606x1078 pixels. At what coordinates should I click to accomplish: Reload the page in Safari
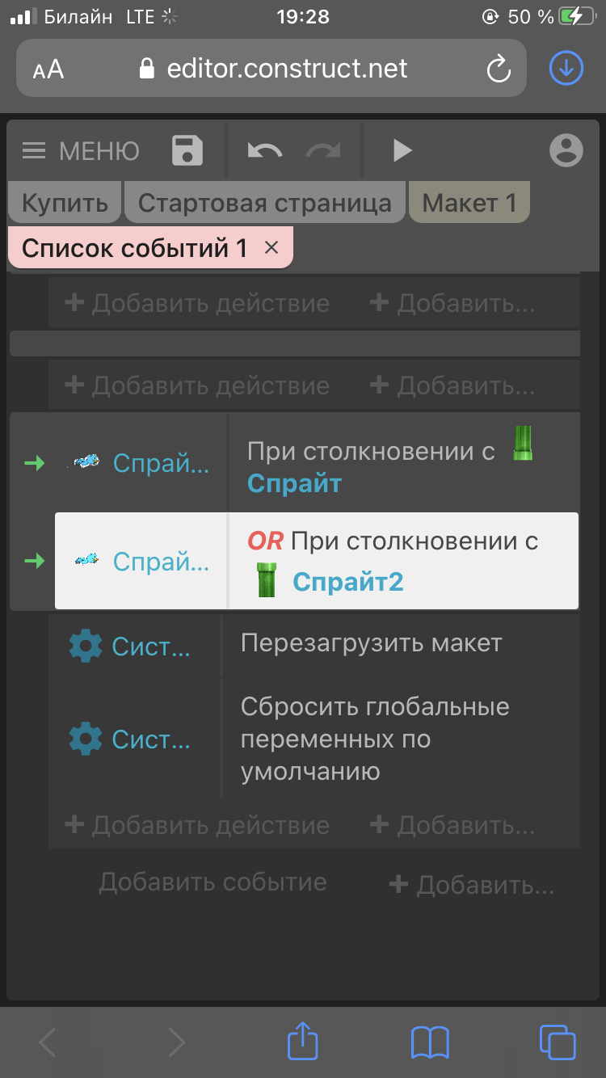click(499, 69)
